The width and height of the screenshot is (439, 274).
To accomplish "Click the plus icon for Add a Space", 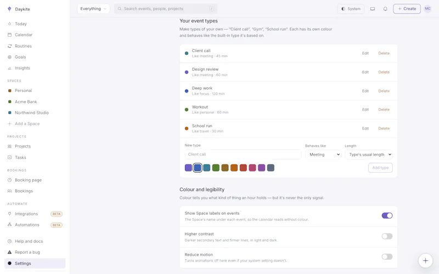I will [x=9, y=124].
